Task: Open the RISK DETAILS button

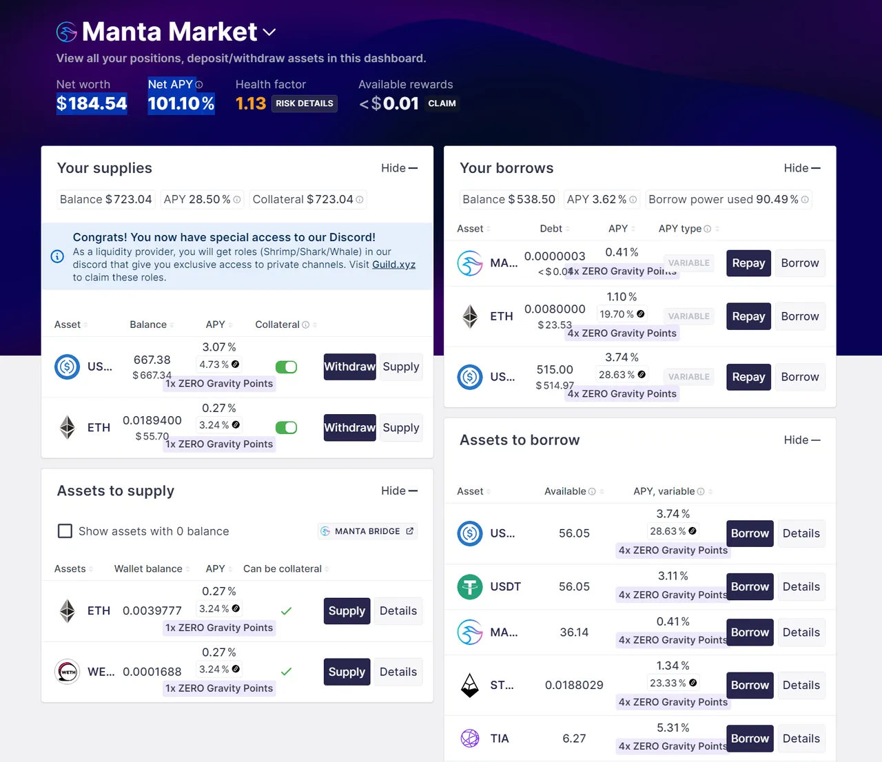Action: click(x=305, y=103)
